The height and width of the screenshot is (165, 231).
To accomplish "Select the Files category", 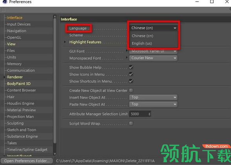I will pos(11,51).
